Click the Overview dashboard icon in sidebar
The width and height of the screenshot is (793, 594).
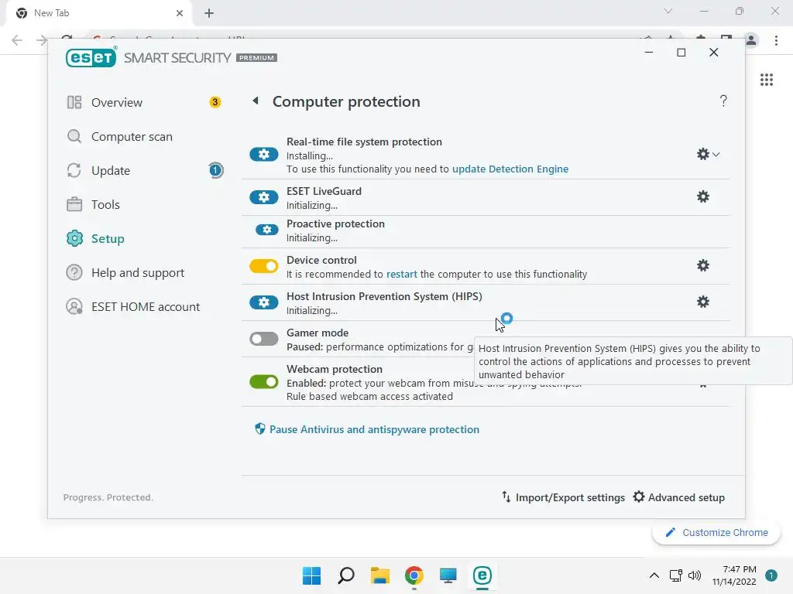74,103
